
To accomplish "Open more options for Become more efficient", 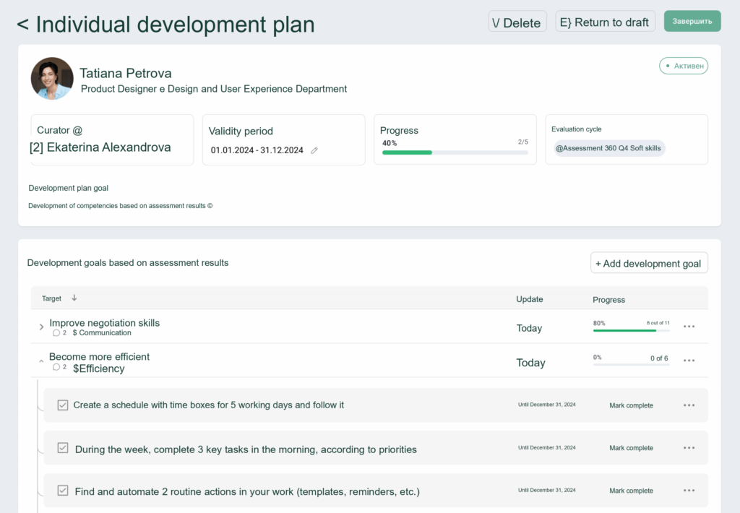I will (x=689, y=360).
